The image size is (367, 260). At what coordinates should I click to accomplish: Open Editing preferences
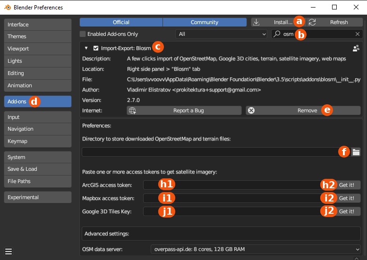coord(38,73)
